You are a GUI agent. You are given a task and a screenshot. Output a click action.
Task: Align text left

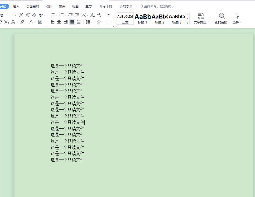(x=52, y=22)
